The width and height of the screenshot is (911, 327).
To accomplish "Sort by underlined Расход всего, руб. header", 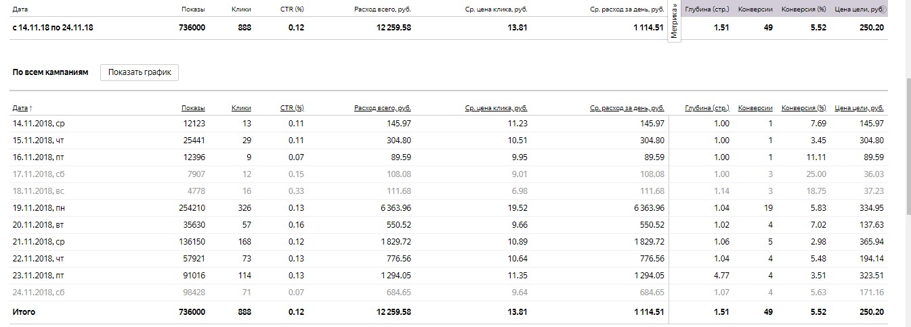I will (x=382, y=108).
